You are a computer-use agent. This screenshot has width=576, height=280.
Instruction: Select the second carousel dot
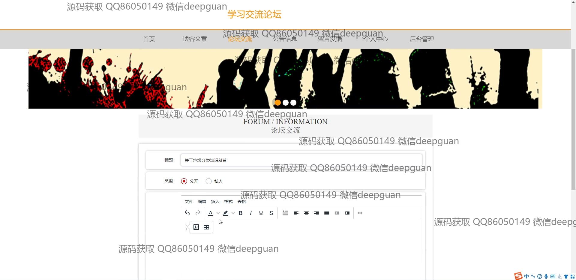coord(286,103)
